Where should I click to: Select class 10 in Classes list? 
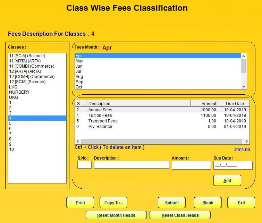(37, 149)
